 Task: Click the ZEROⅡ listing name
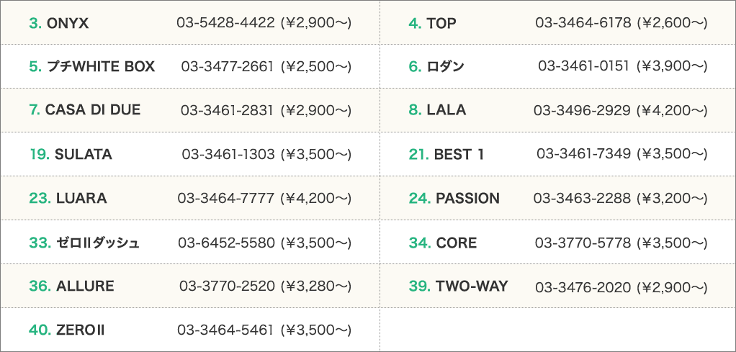pos(81,330)
